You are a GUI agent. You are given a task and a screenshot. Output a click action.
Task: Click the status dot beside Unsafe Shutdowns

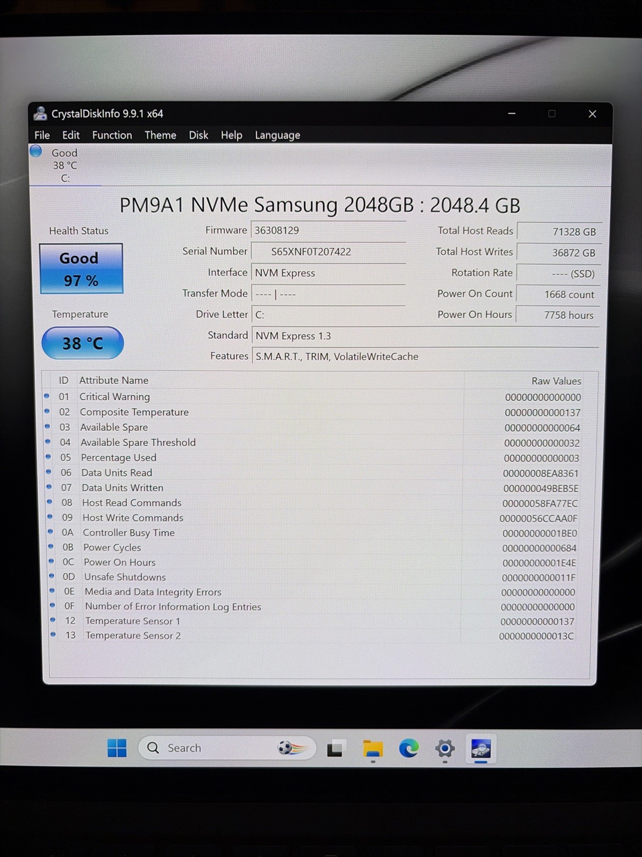point(52,576)
